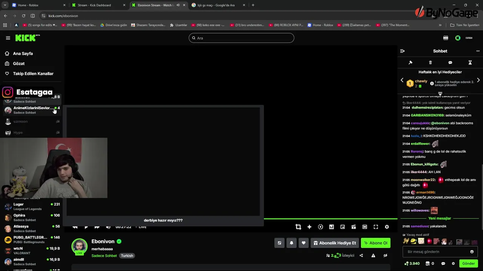Toggle notification bell for Ebonivon
The image size is (483, 271).
pyautogui.click(x=291, y=243)
